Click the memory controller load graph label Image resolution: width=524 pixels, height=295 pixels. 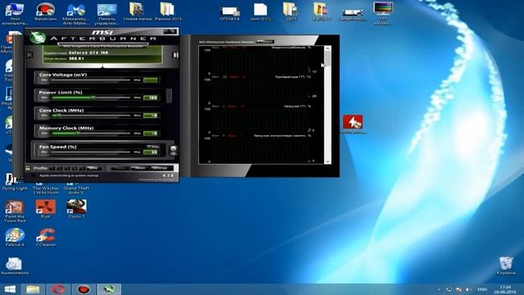(282, 136)
